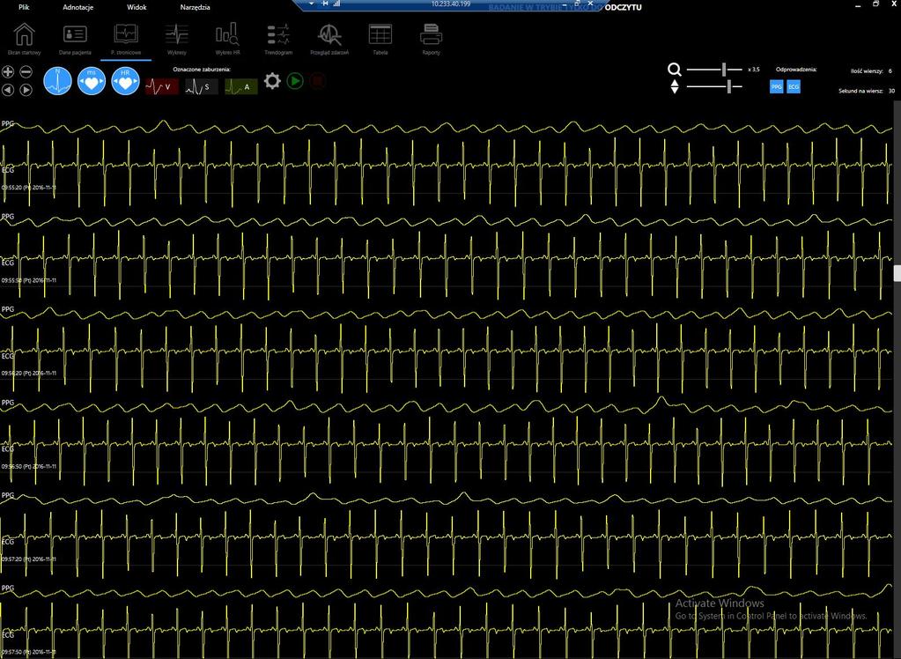Viewport: 901px width, 659px height.
Task: Click the vertical scrollbar thumb
Action: (897, 274)
